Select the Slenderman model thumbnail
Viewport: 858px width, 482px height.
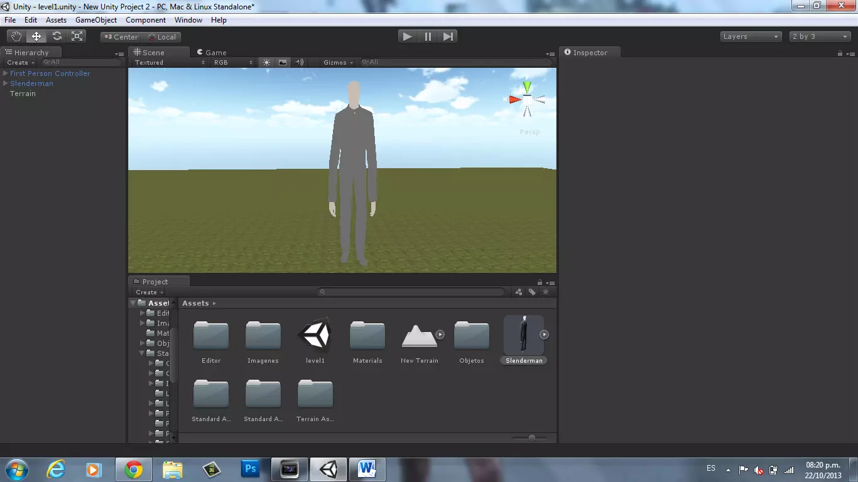pyautogui.click(x=524, y=334)
